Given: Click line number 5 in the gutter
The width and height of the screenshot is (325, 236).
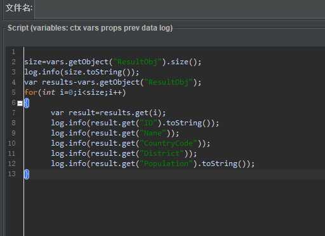Looking at the screenshot, I should pyautogui.click(x=13, y=92).
